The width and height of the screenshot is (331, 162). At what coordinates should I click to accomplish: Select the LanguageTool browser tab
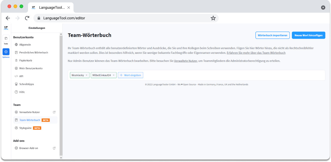tap(51, 8)
